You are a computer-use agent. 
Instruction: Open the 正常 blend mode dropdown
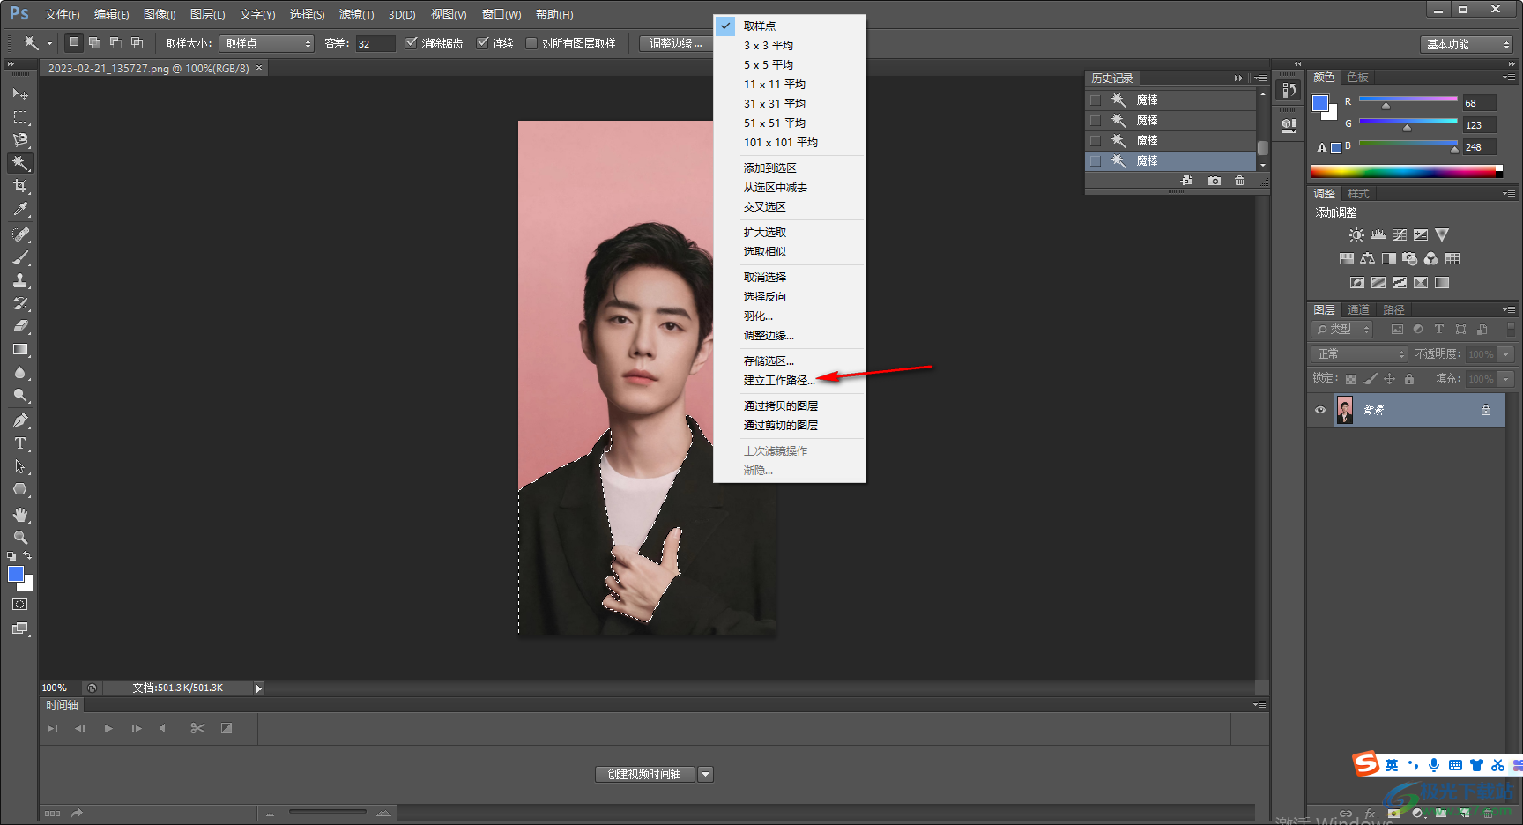point(1359,354)
